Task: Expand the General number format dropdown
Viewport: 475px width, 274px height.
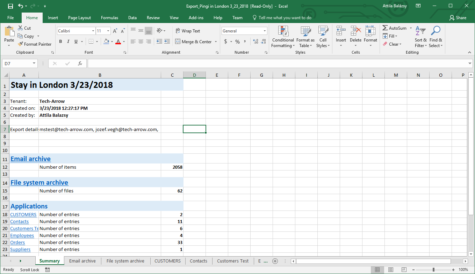Action: [265, 31]
